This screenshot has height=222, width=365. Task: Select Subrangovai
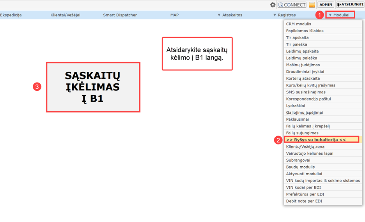point(323,160)
